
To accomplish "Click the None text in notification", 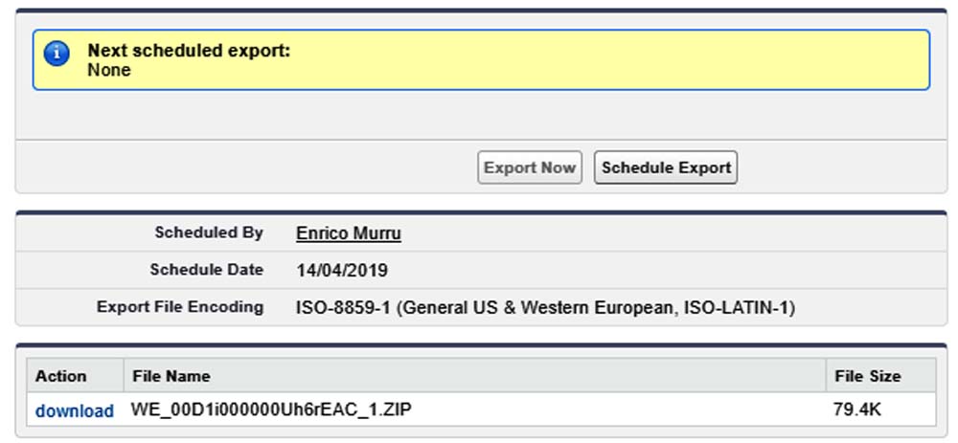I will 109,70.
